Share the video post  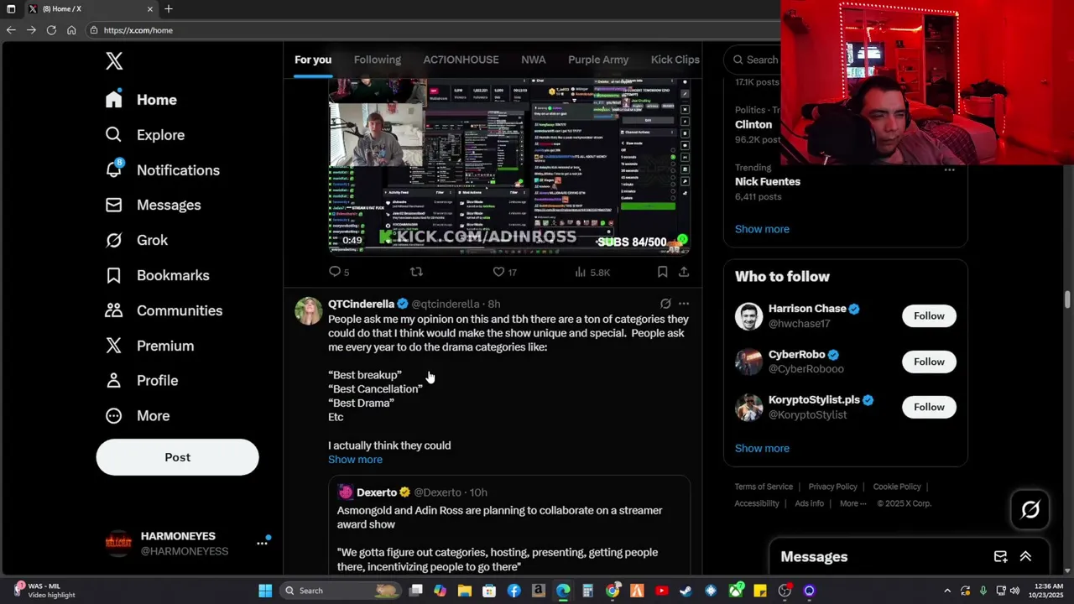pyautogui.click(x=684, y=272)
